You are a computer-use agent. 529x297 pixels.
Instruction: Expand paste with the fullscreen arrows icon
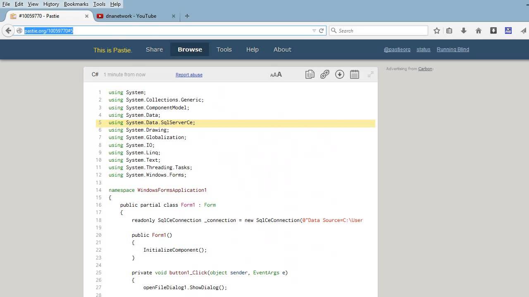point(371,74)
